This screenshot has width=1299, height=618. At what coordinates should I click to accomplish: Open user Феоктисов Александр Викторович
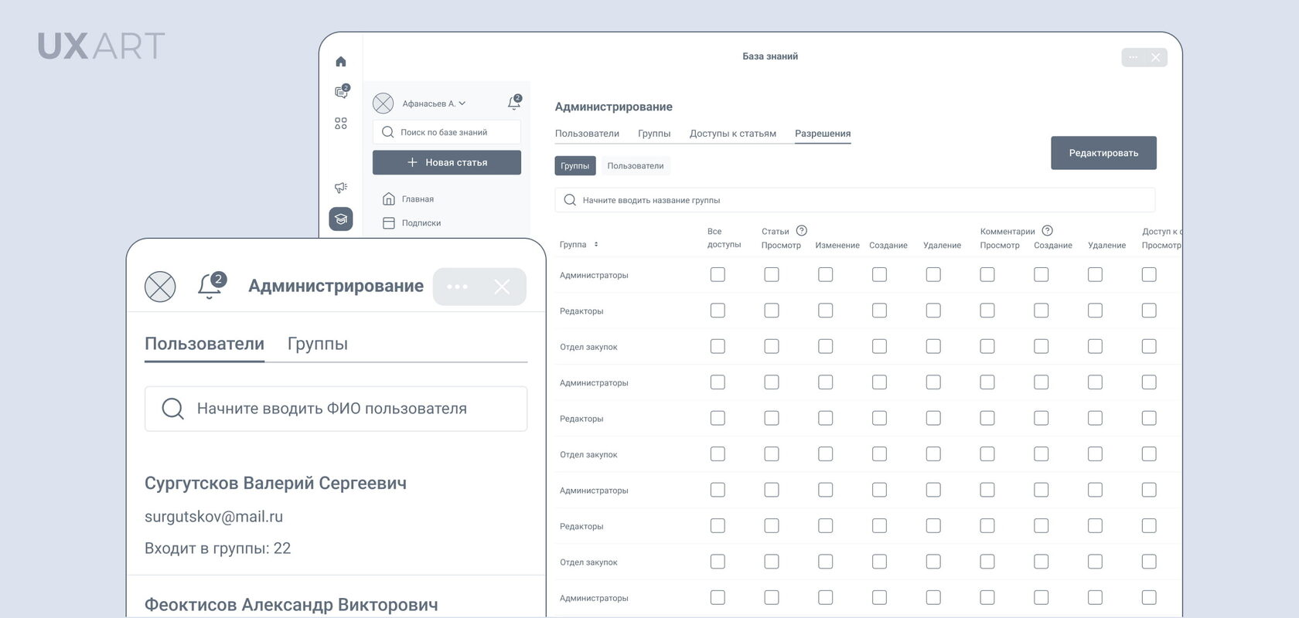coord(292,605)
